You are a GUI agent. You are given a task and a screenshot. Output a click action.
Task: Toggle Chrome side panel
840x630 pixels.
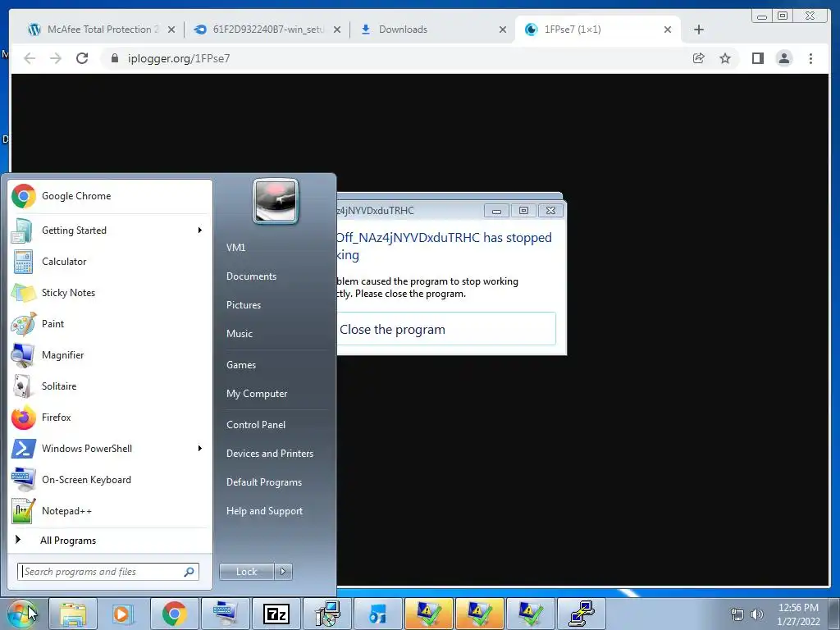pyautogui.click(x=757, y=58)
